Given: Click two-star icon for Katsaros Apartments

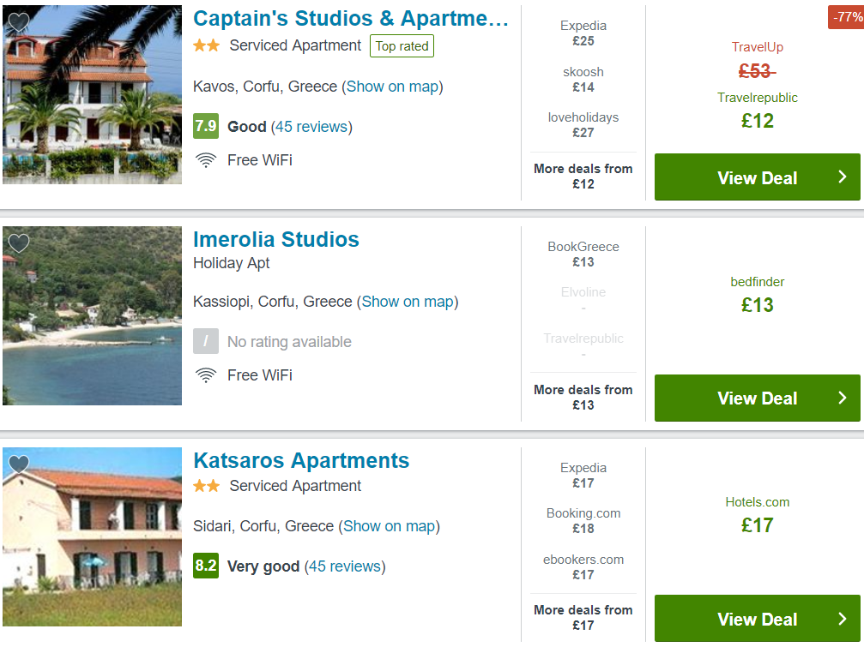Looking at the screenshot, I should pos(207,486).
